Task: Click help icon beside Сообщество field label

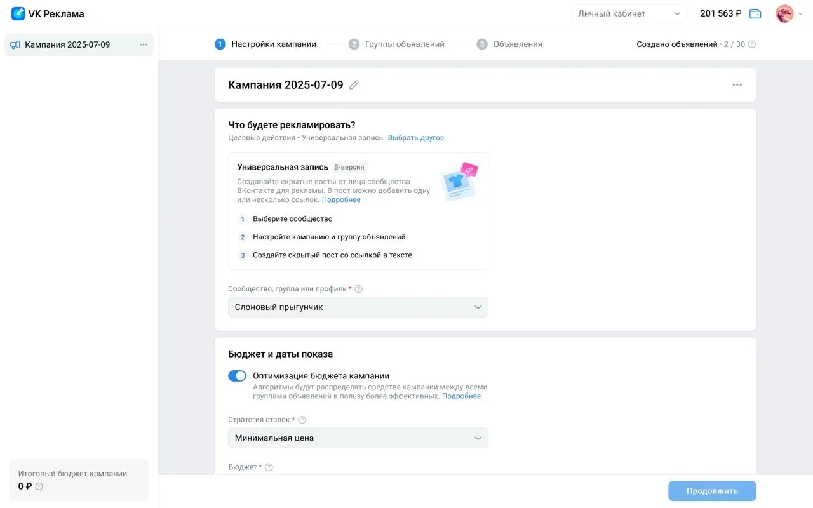Action: click(358, 289)
